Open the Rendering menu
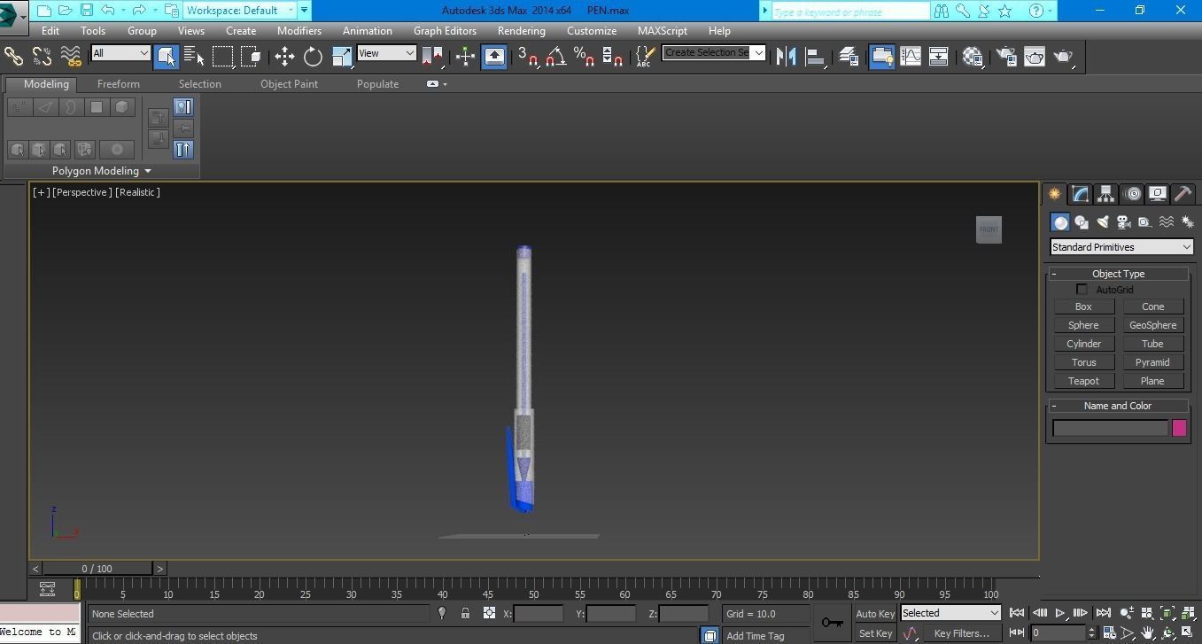The width and height of the screenshot is (1202, 644). click(x=521, y=30)
